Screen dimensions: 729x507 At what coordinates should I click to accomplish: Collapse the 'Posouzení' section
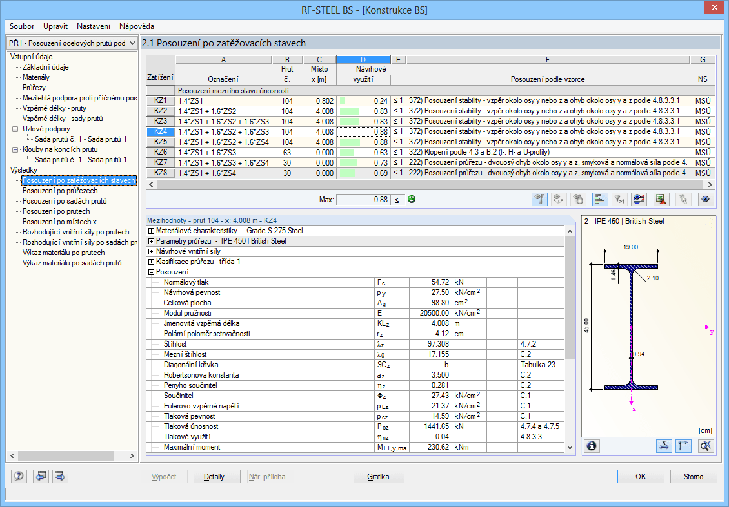coord(151,272)
